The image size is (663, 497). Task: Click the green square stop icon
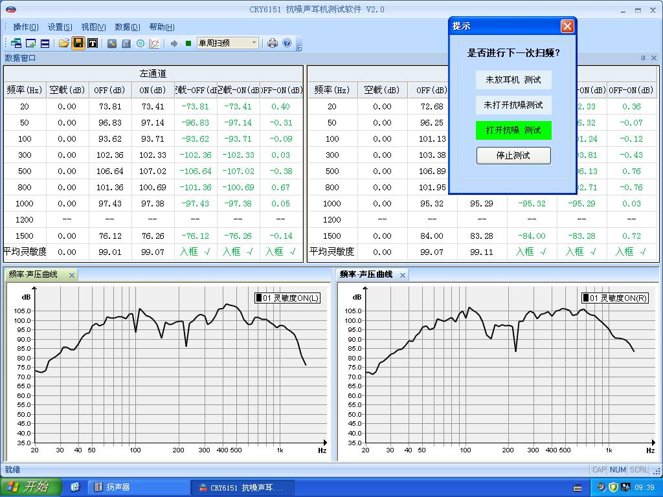tap(188, 43)
